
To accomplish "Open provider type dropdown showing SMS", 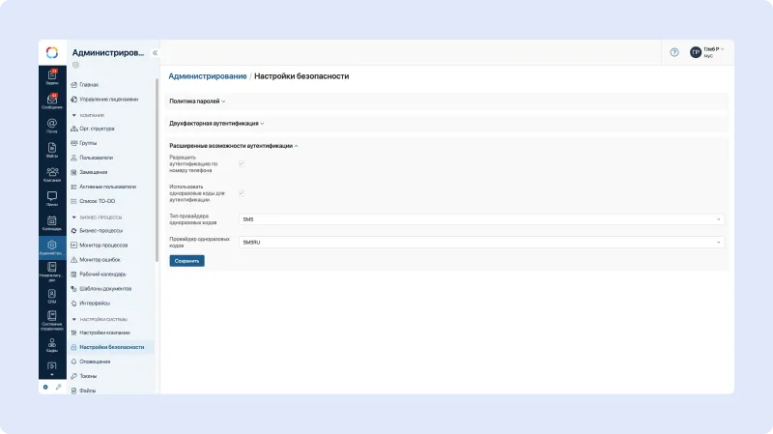I will 481,219.
